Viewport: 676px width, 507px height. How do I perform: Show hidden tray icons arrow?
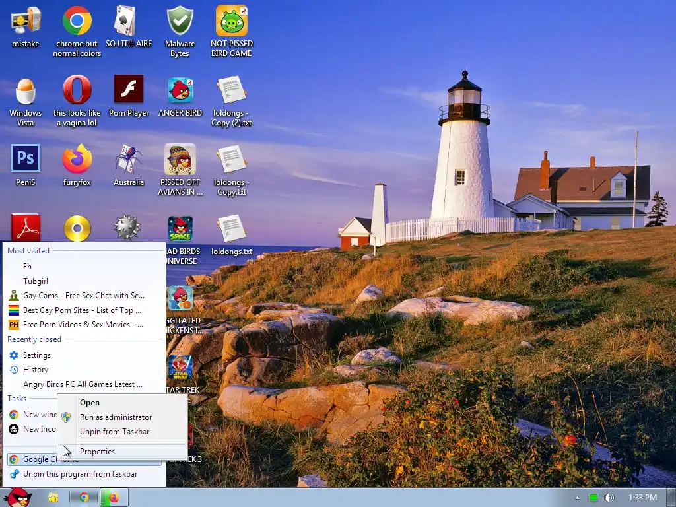(x=577, y=498)
